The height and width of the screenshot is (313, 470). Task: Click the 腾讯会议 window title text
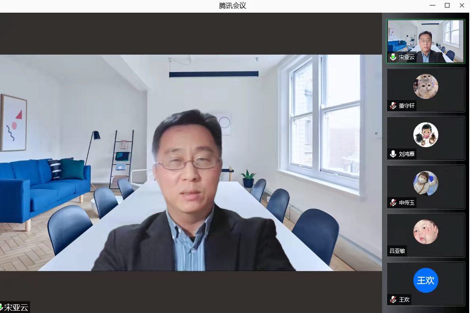click(x=232, y=6)
